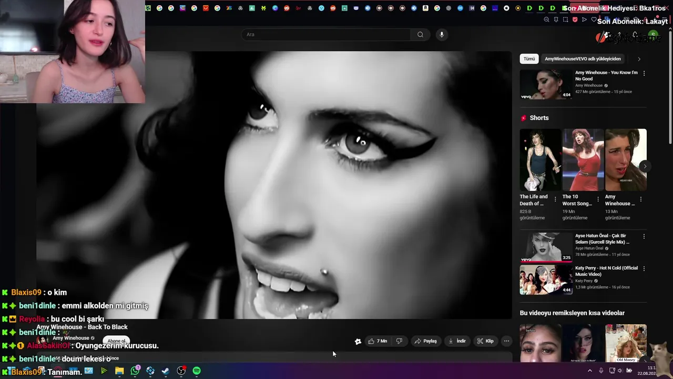Switch to the tab with the H favicon
The image size is (673, 379).
(472, 8)
